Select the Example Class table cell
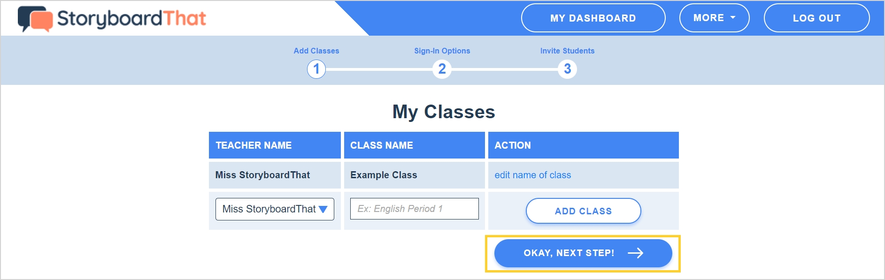The width and height of the screenshot is (885, 280). click(x=415, y=175)
